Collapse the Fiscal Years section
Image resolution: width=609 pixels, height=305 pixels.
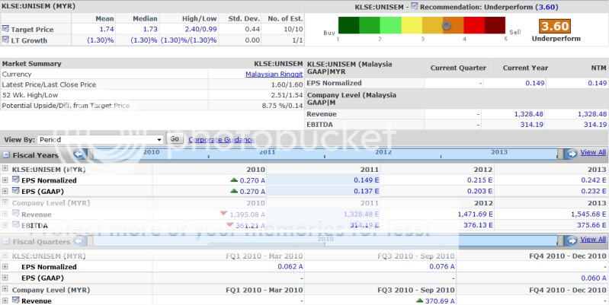coord(6,154)
